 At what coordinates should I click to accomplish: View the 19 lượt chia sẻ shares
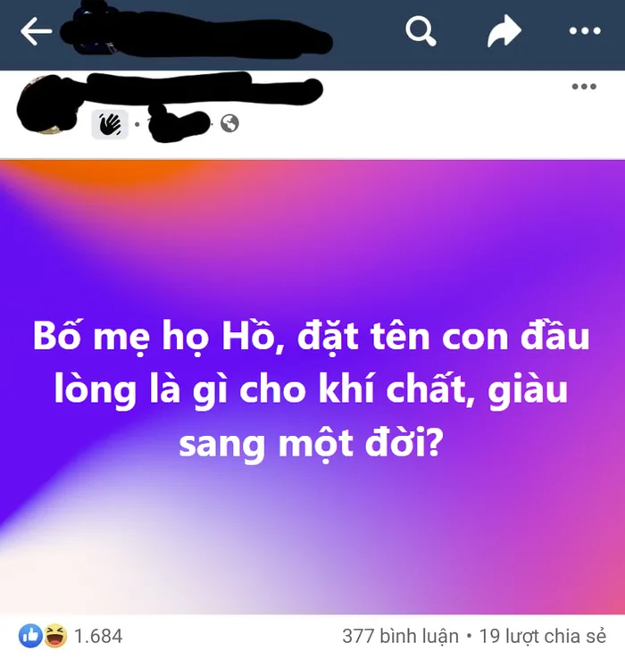pyautogui.click(x=542, y=637)
